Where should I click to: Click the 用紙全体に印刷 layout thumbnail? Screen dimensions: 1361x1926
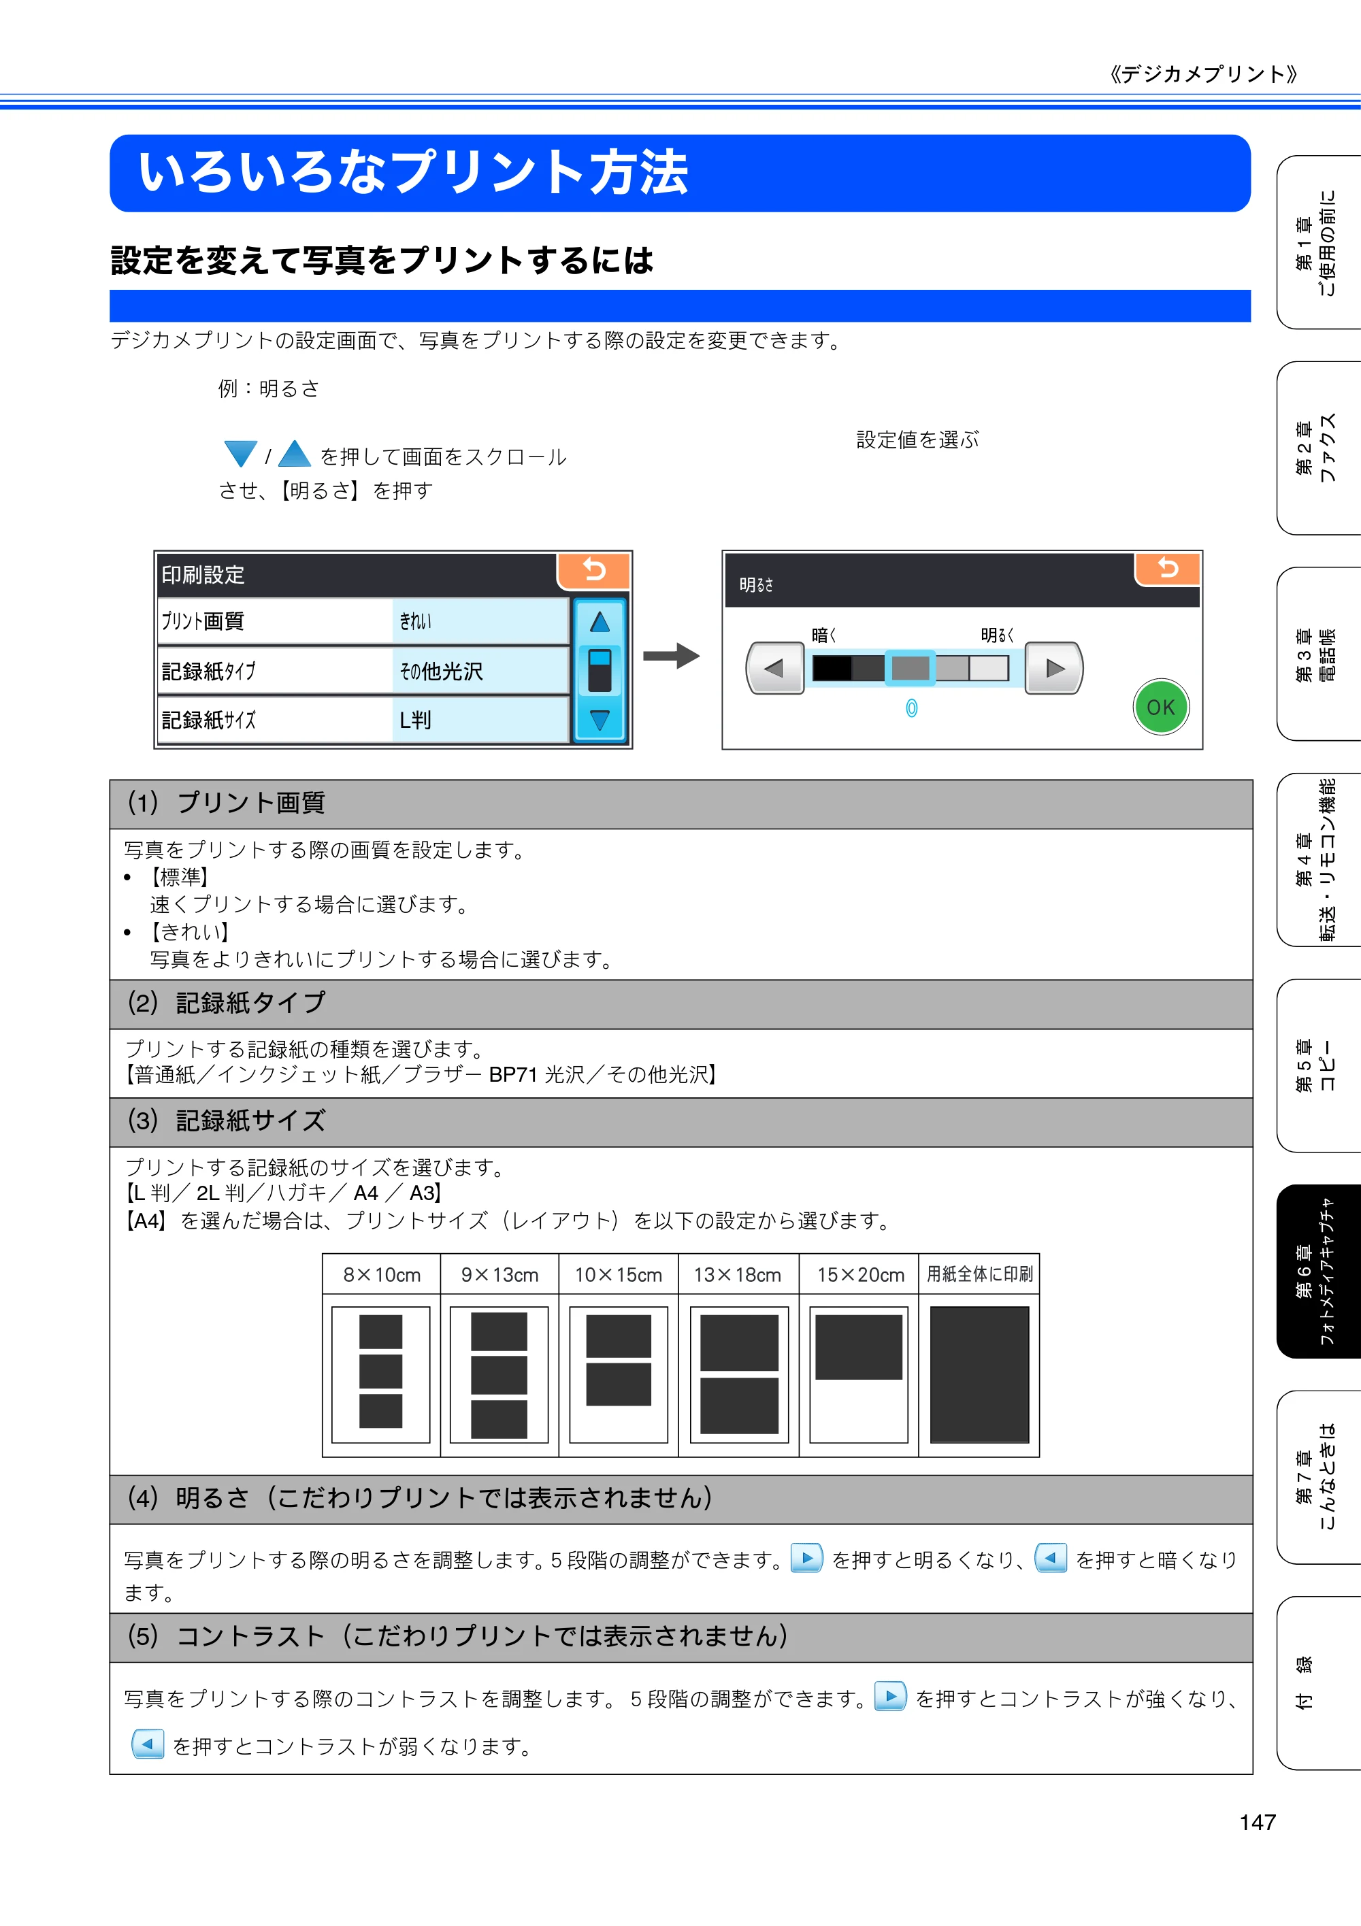(x=979, y=1374)
